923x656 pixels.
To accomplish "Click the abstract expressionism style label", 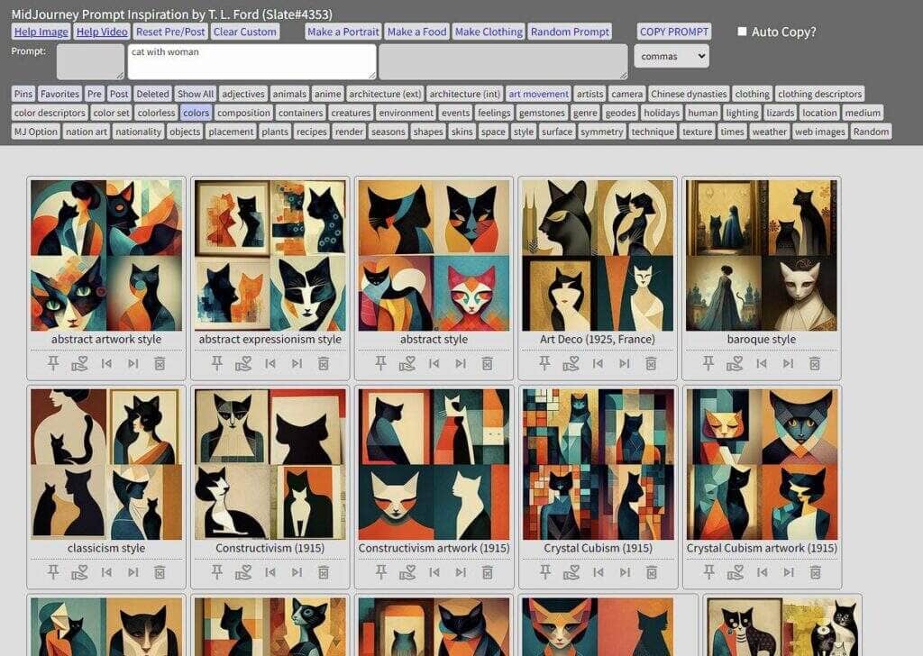I will [x=270, y=340].
